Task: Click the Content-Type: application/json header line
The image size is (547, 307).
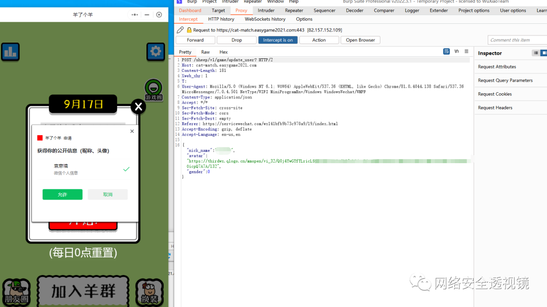Action: (217, 97)
